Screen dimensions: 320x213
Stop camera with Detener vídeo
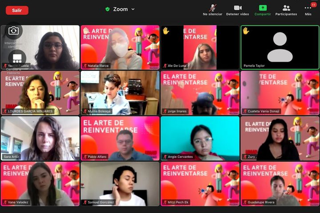point(237,10)
